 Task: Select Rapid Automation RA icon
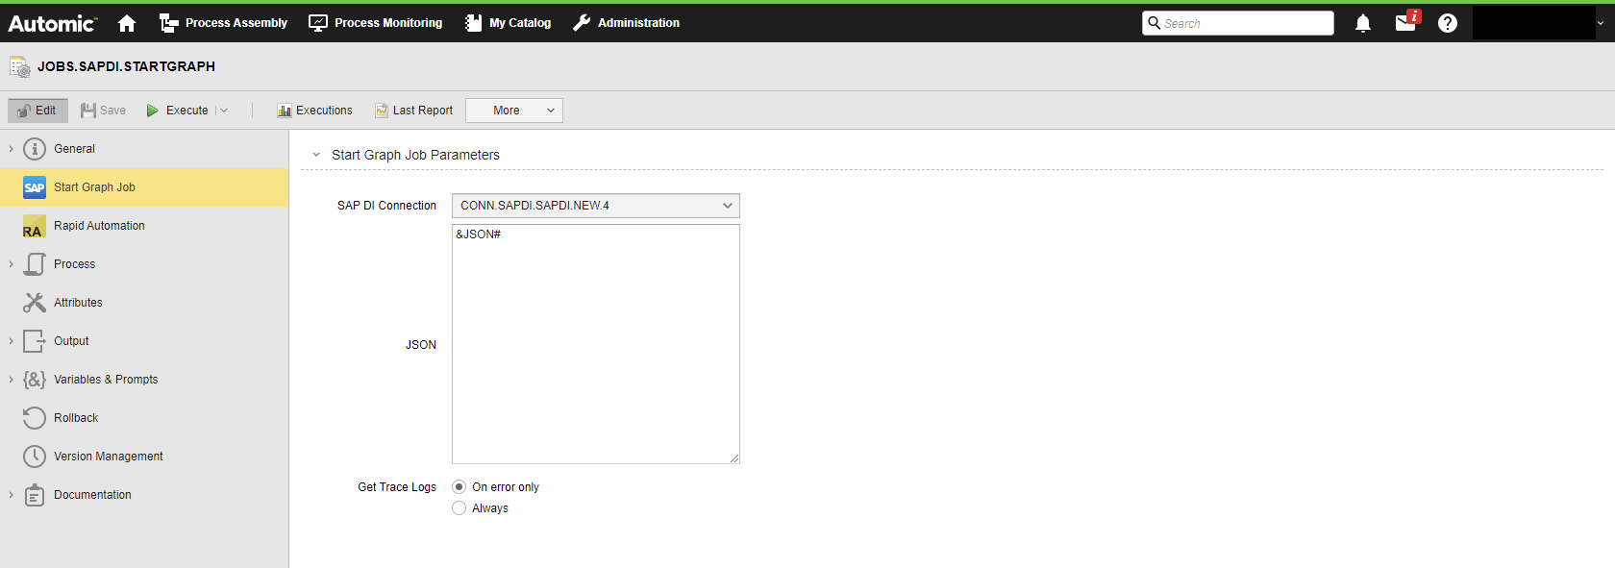coord(34,227)
